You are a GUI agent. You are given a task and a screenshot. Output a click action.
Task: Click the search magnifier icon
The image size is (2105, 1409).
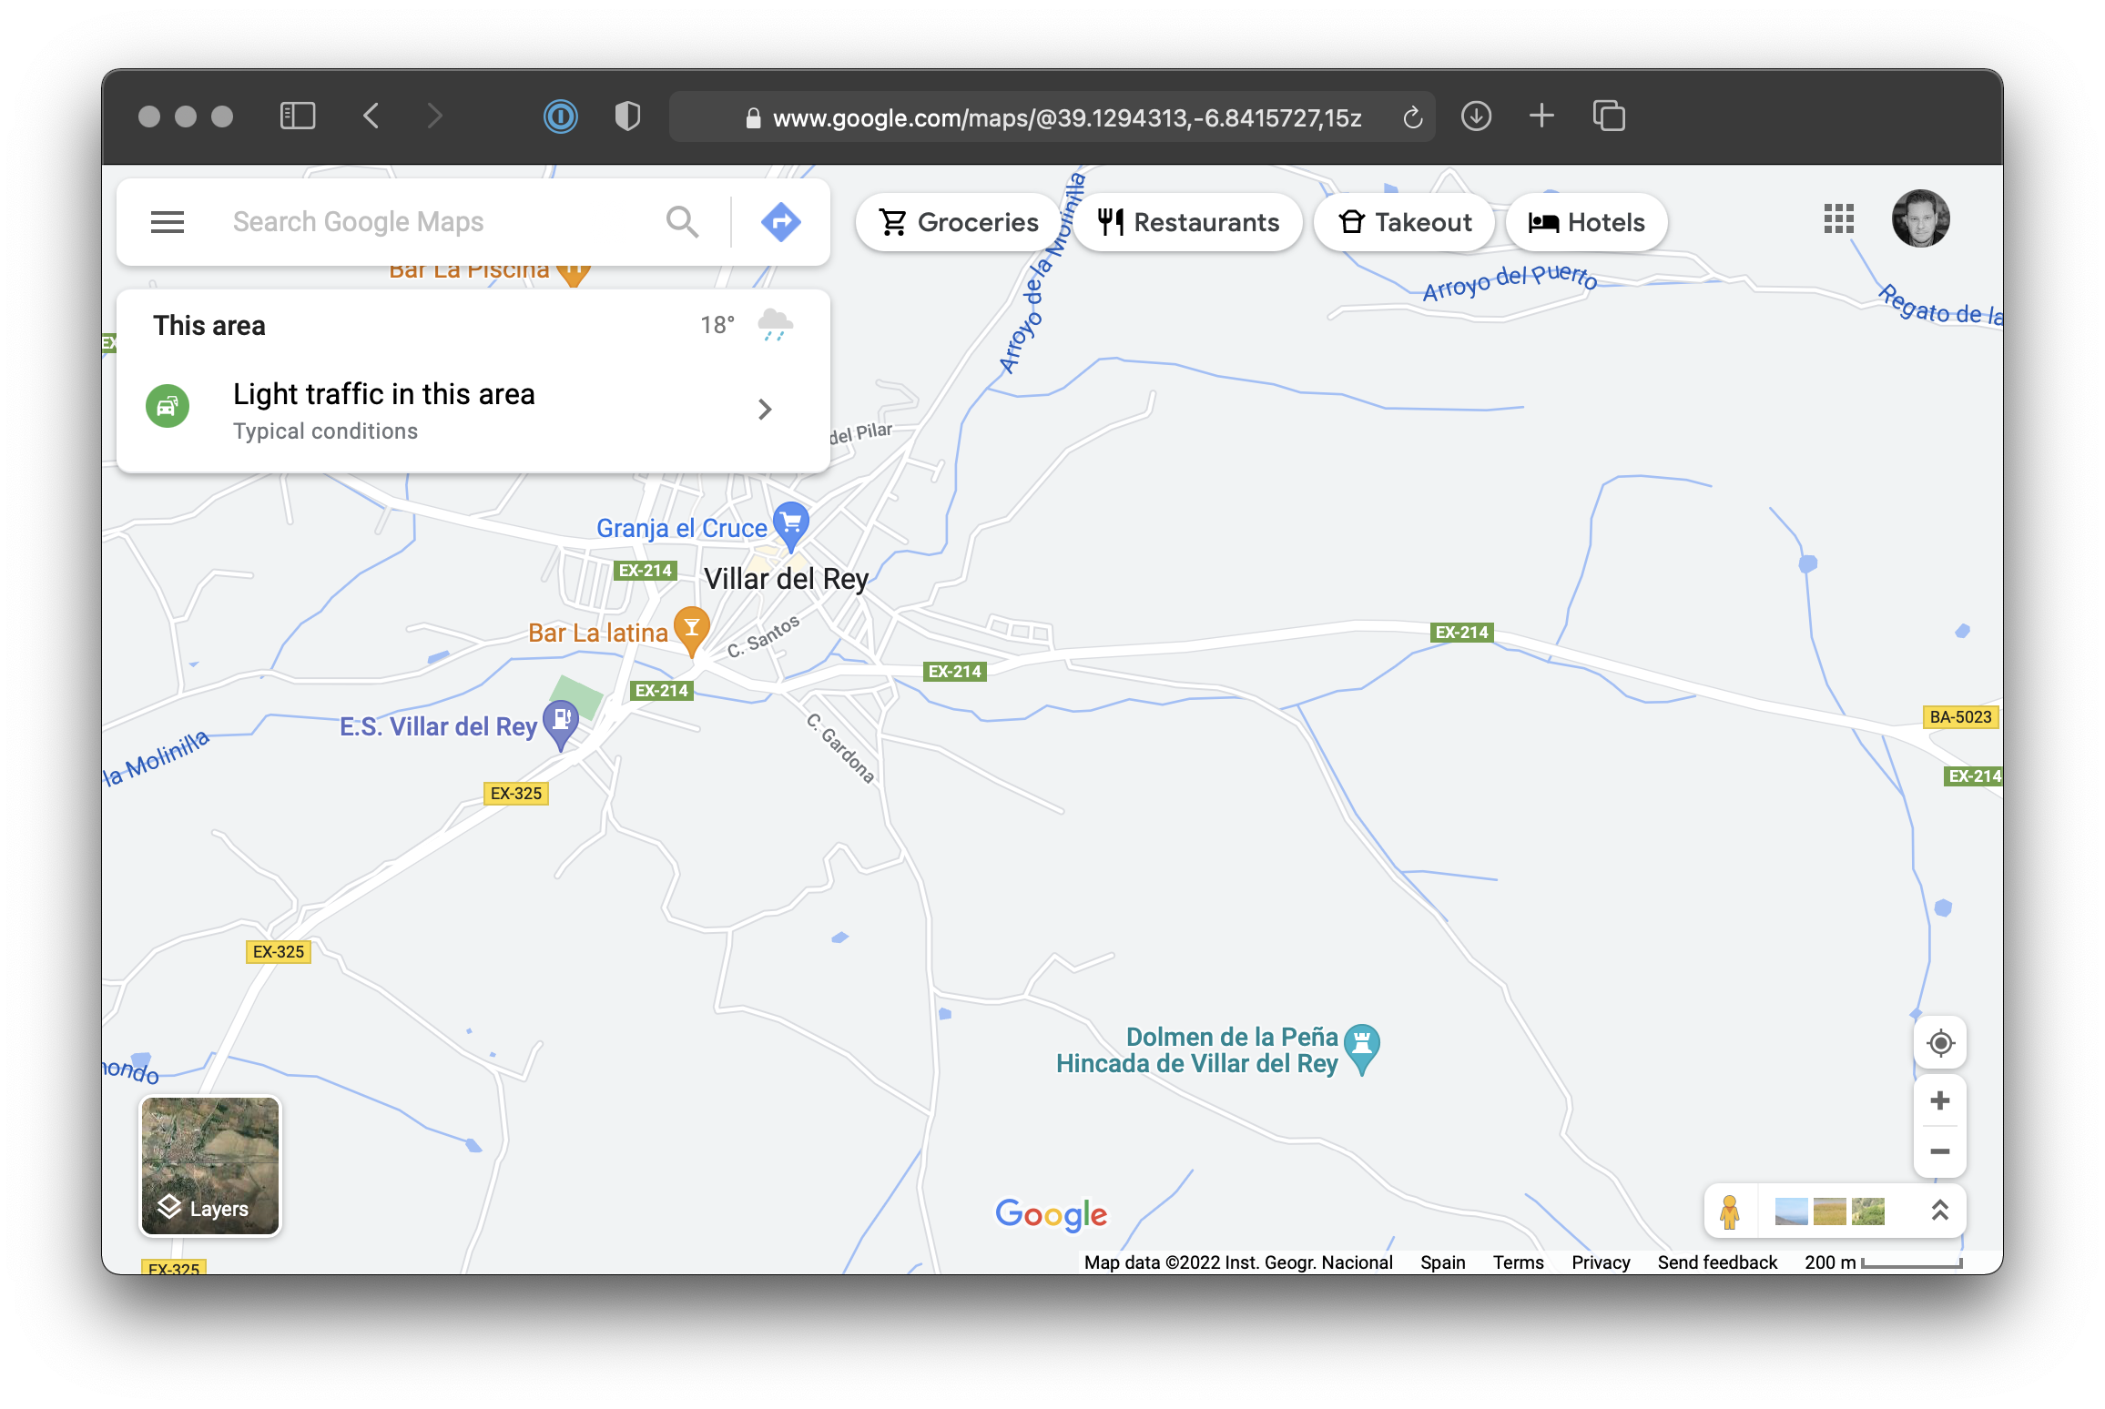tap(682, 222)
